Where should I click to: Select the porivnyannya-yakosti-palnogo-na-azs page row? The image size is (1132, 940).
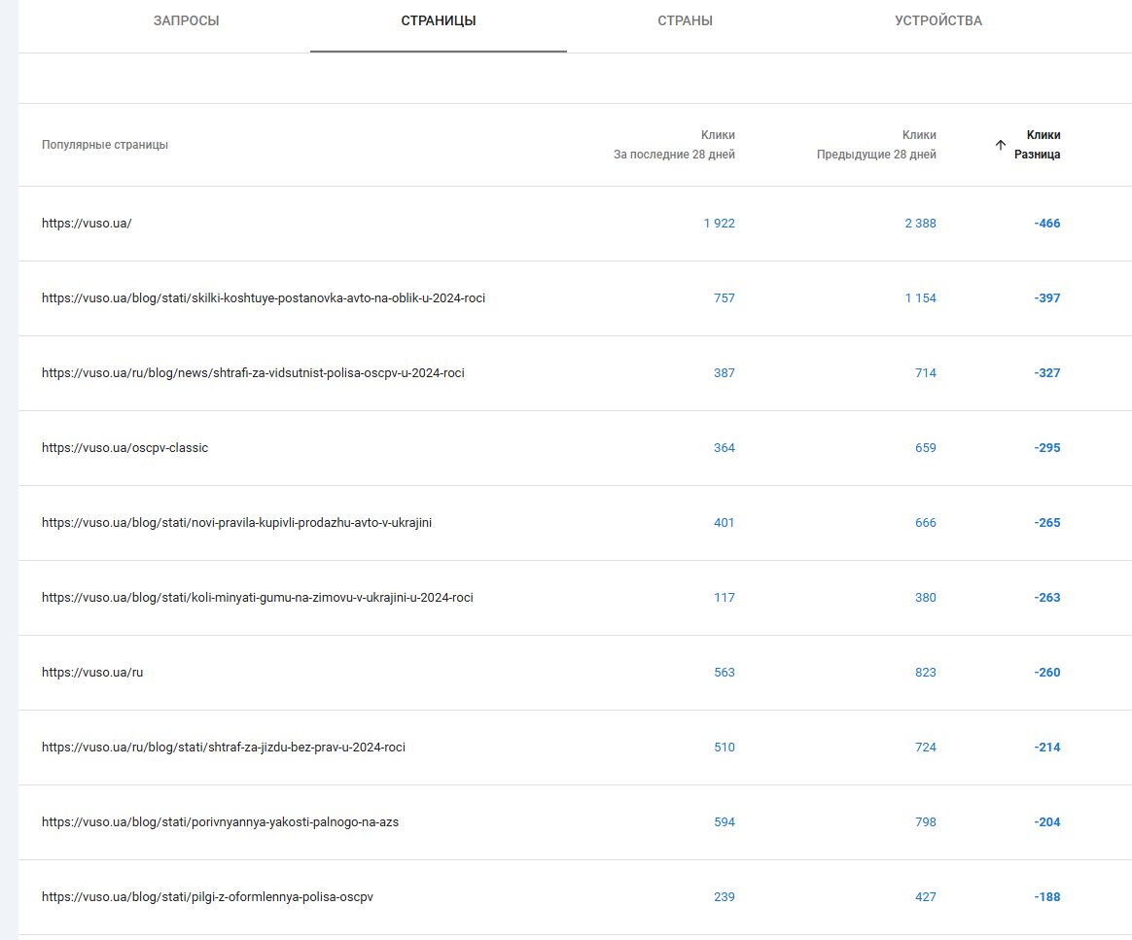(x=220, y=822)
